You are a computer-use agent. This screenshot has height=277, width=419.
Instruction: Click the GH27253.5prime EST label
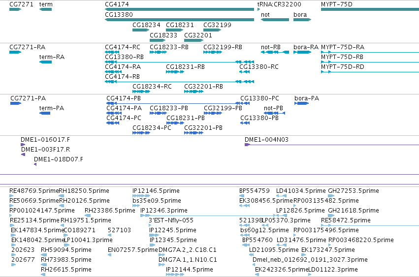tap(353, 191)
